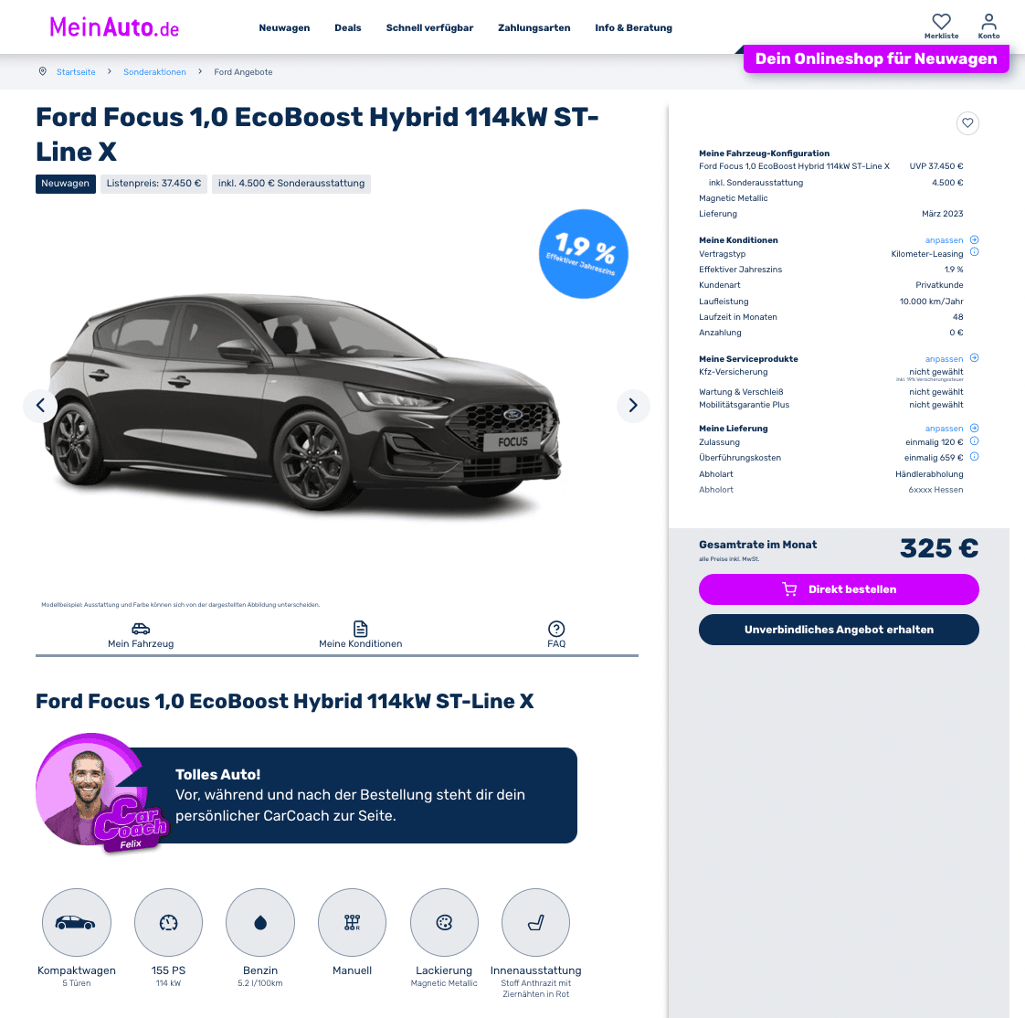The width and height of the screenshot is (1025, 1018).
Task: Click the Vertragstyp info icon
Action: [974, 252]
